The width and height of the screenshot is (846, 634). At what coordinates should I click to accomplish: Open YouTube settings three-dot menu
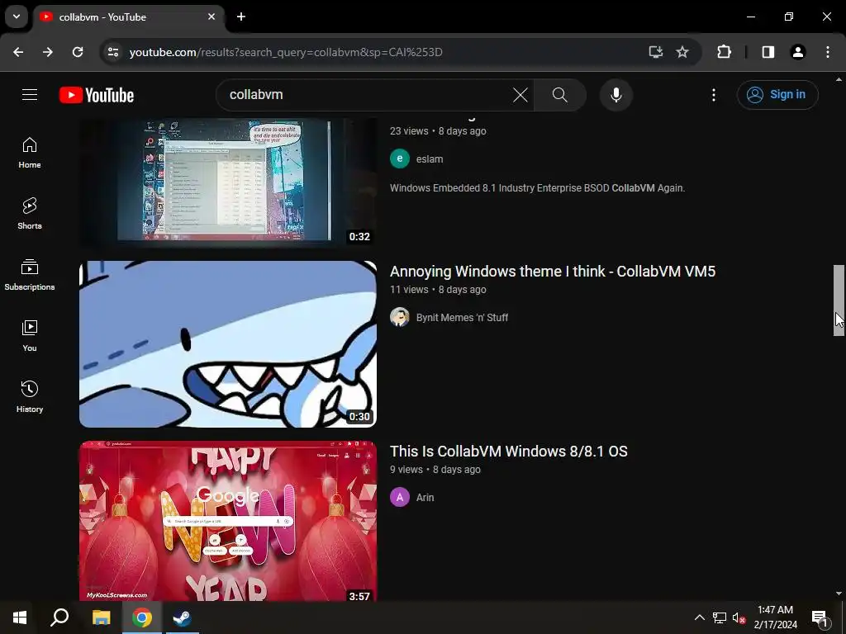[x=713, y=95]
